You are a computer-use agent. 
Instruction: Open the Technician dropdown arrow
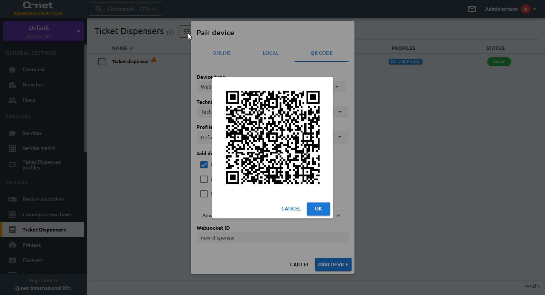340,112
